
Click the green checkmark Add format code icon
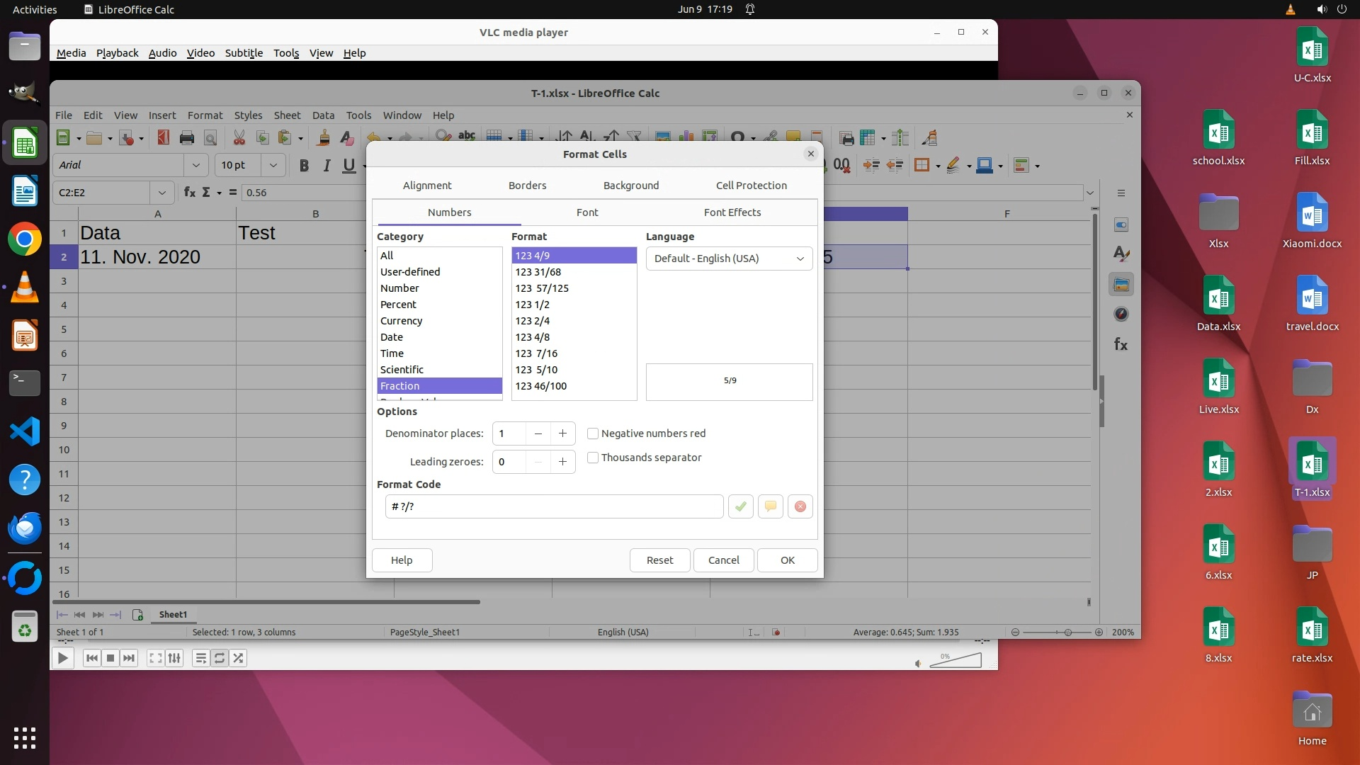(x=740, y=506)
